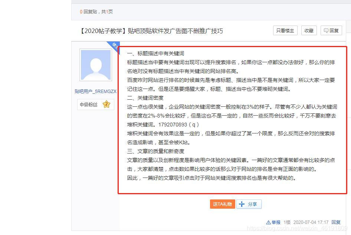
Task: Open the poster's default avatar image
Action: click(x=96, y=65)
